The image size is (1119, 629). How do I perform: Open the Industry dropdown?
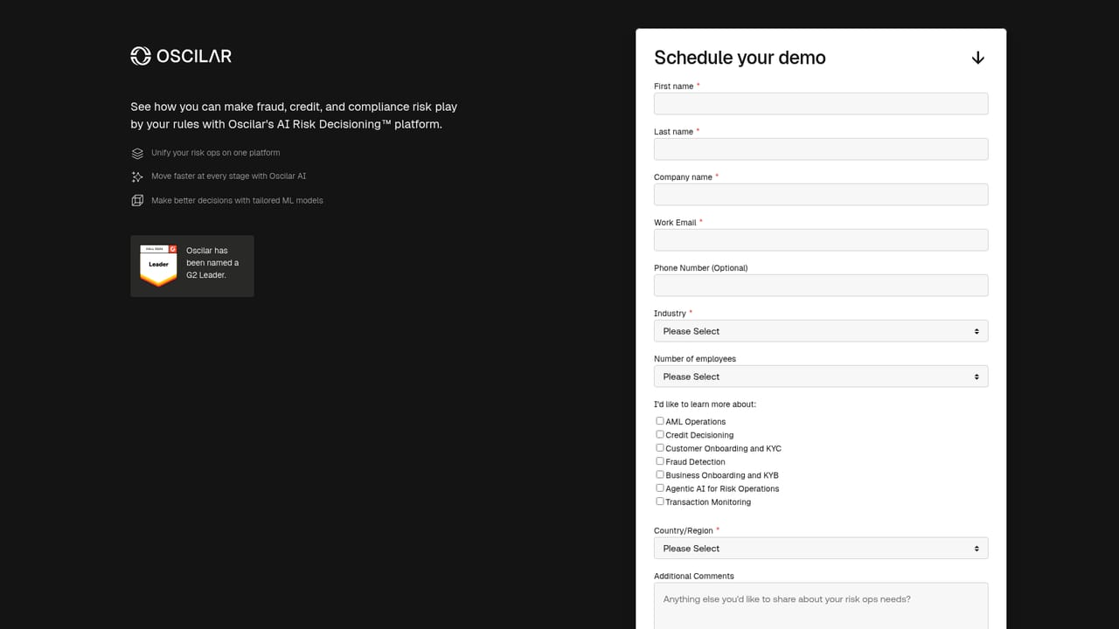(x=821, y=331)
